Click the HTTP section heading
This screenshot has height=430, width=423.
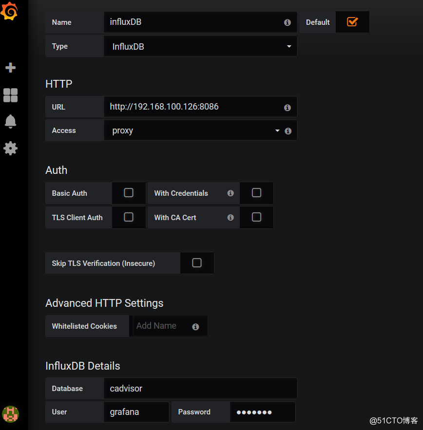pos(59,84)
